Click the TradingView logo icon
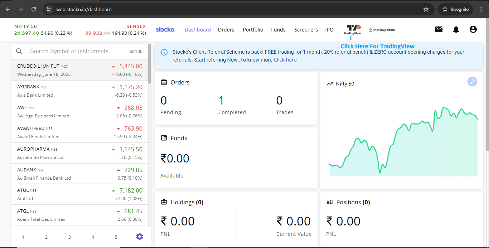This screenshot has height=248, width=489. pyautogui.click(x=353, y=29)
